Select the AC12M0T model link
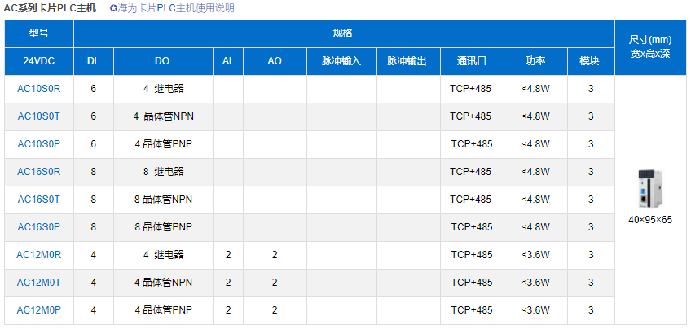Viewport: 691px width, 329px height. click(39, 283)
